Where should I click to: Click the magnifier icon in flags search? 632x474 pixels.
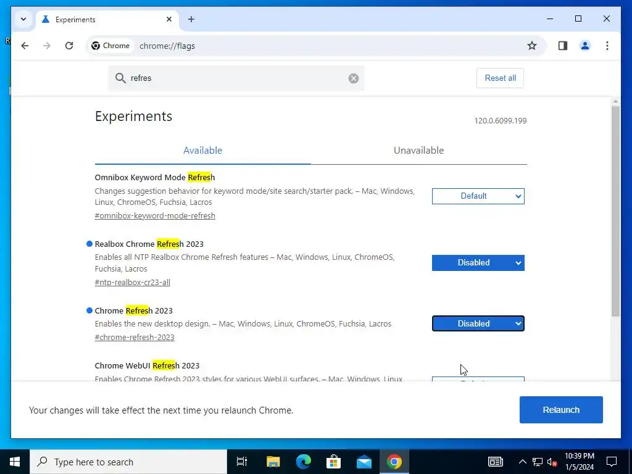120,78
